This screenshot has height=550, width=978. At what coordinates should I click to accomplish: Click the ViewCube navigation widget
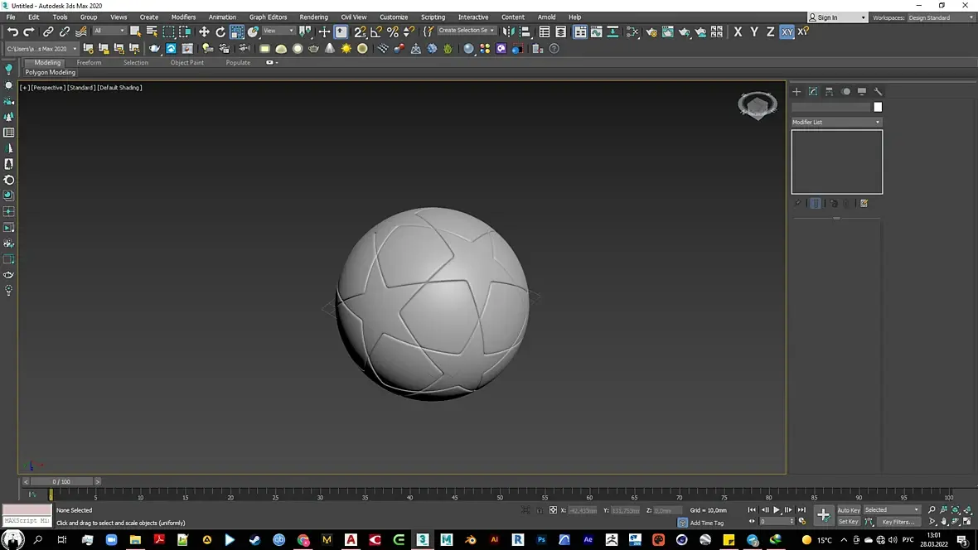click(x=758, y=105)
